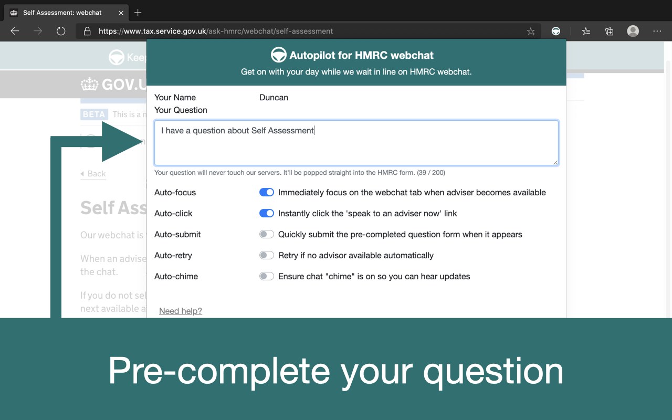
Task: Click the Your Question text area
Action: (356, 143)
